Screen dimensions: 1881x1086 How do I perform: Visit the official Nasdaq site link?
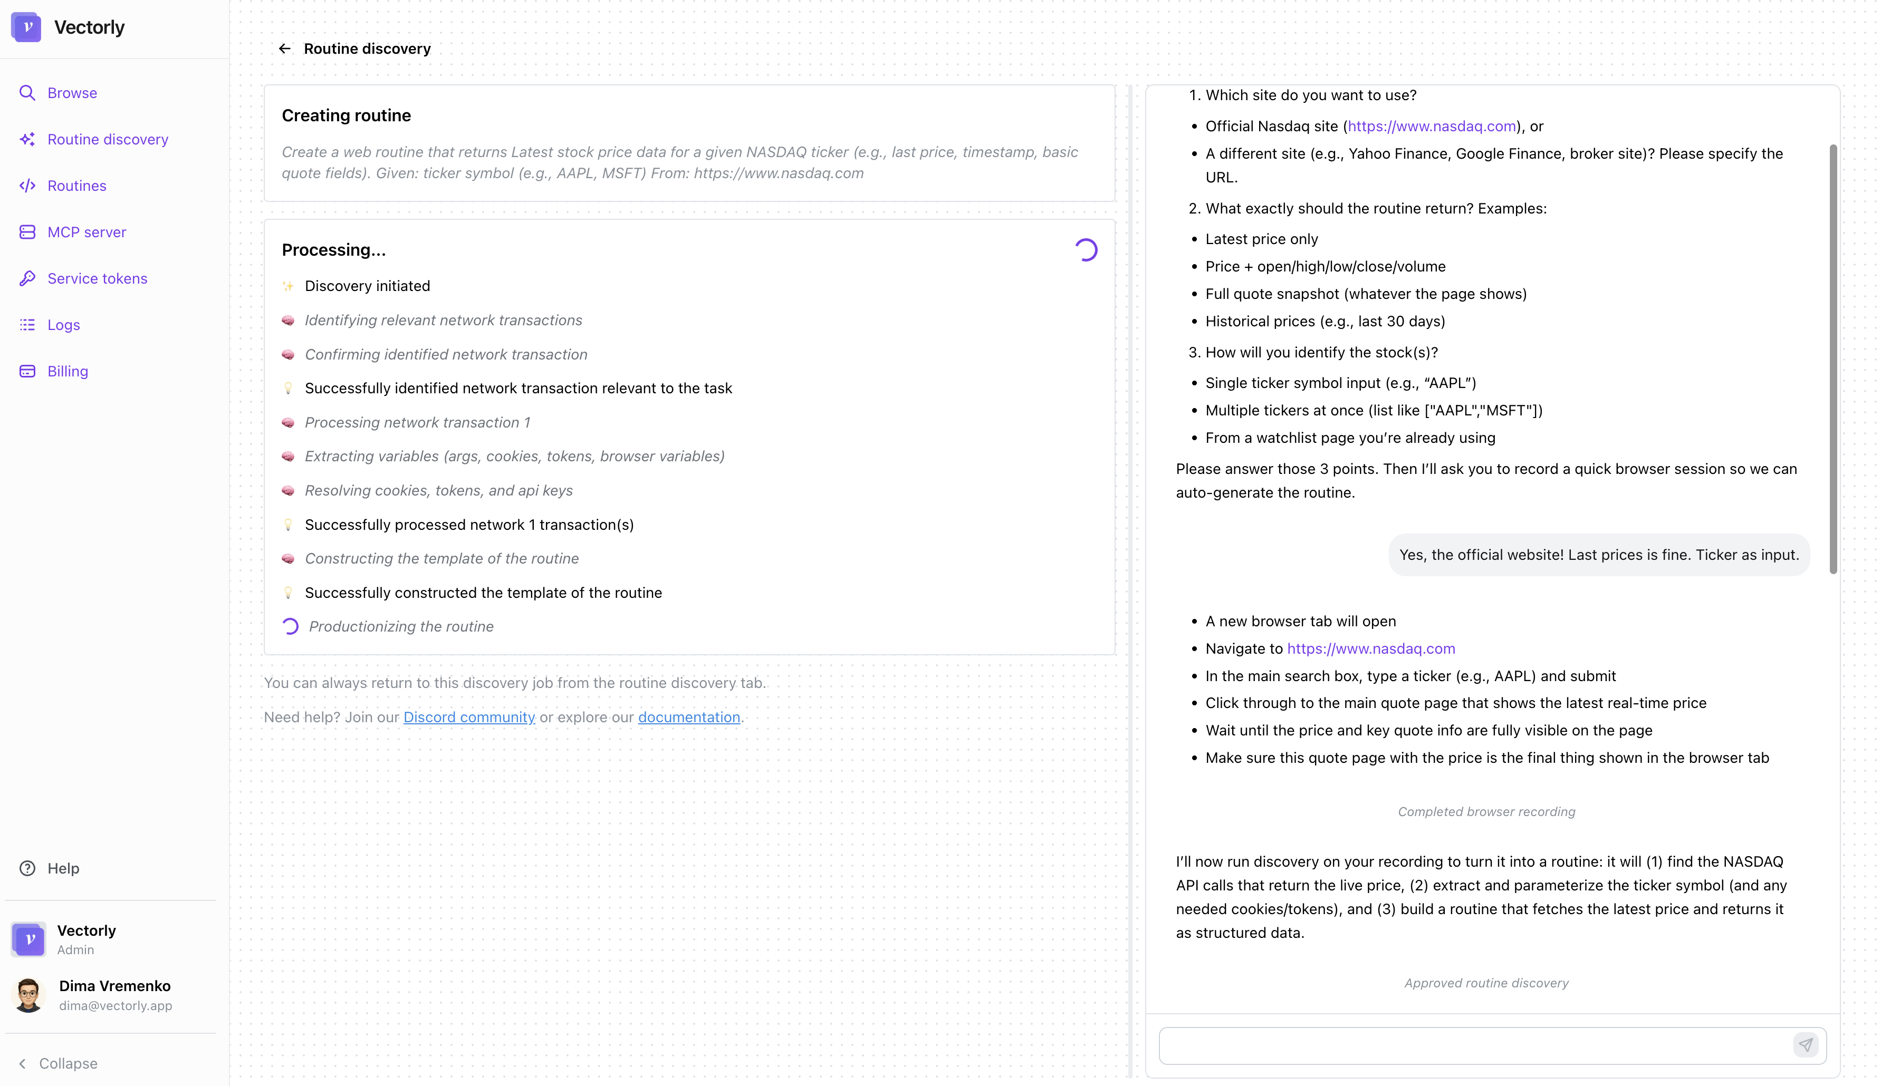(x=1433, y=126)
